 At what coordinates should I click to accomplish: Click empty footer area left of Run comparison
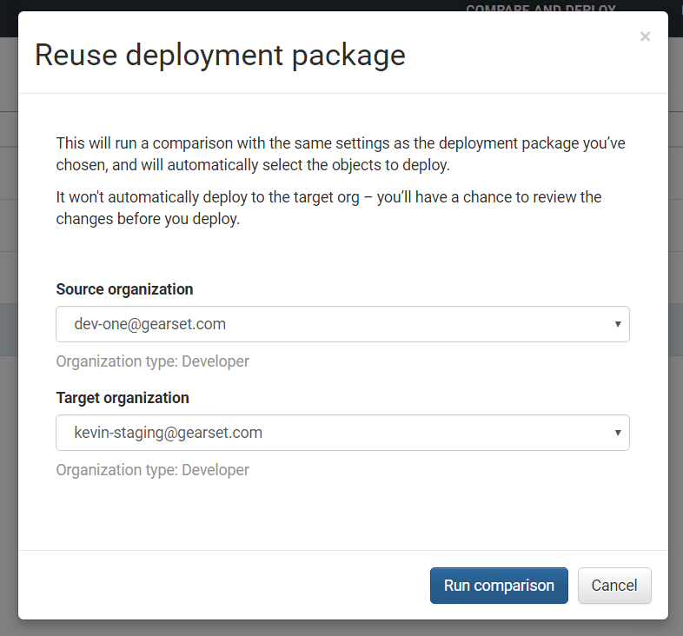217,586
